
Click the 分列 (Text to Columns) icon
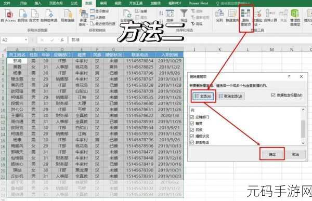click(219, 16)
